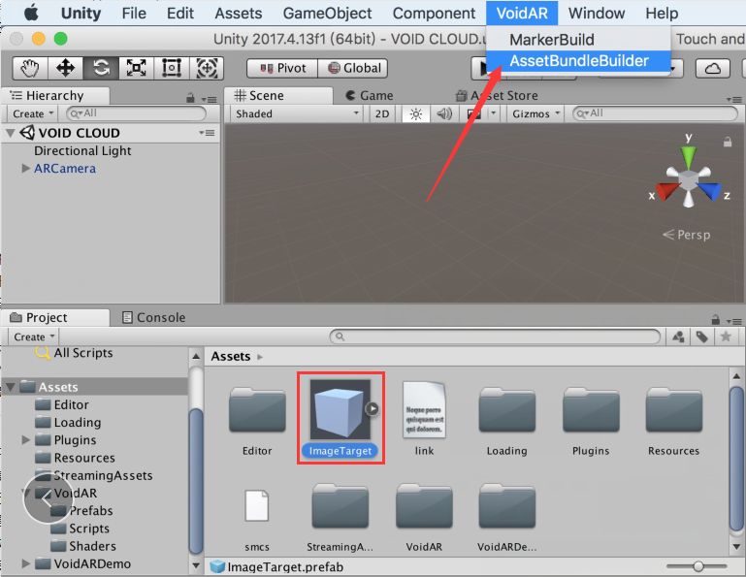Choose MarkerBuild menu entry

click(552, 40)
